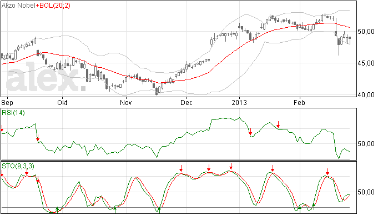Click the RSI red sell arrow in early January
Viewport: 383px width, 215px height.
point(250,131)
